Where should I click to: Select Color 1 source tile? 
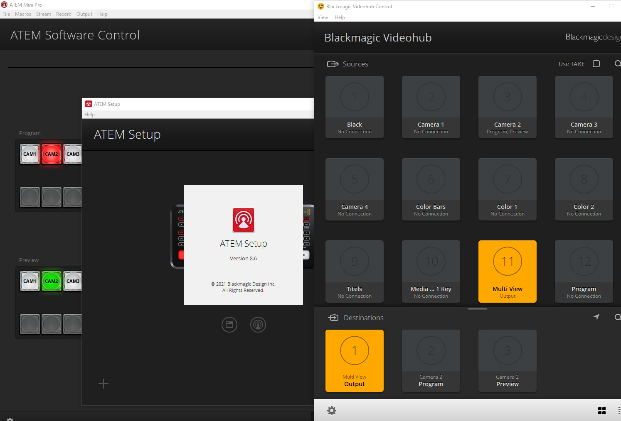coord(508,189)
